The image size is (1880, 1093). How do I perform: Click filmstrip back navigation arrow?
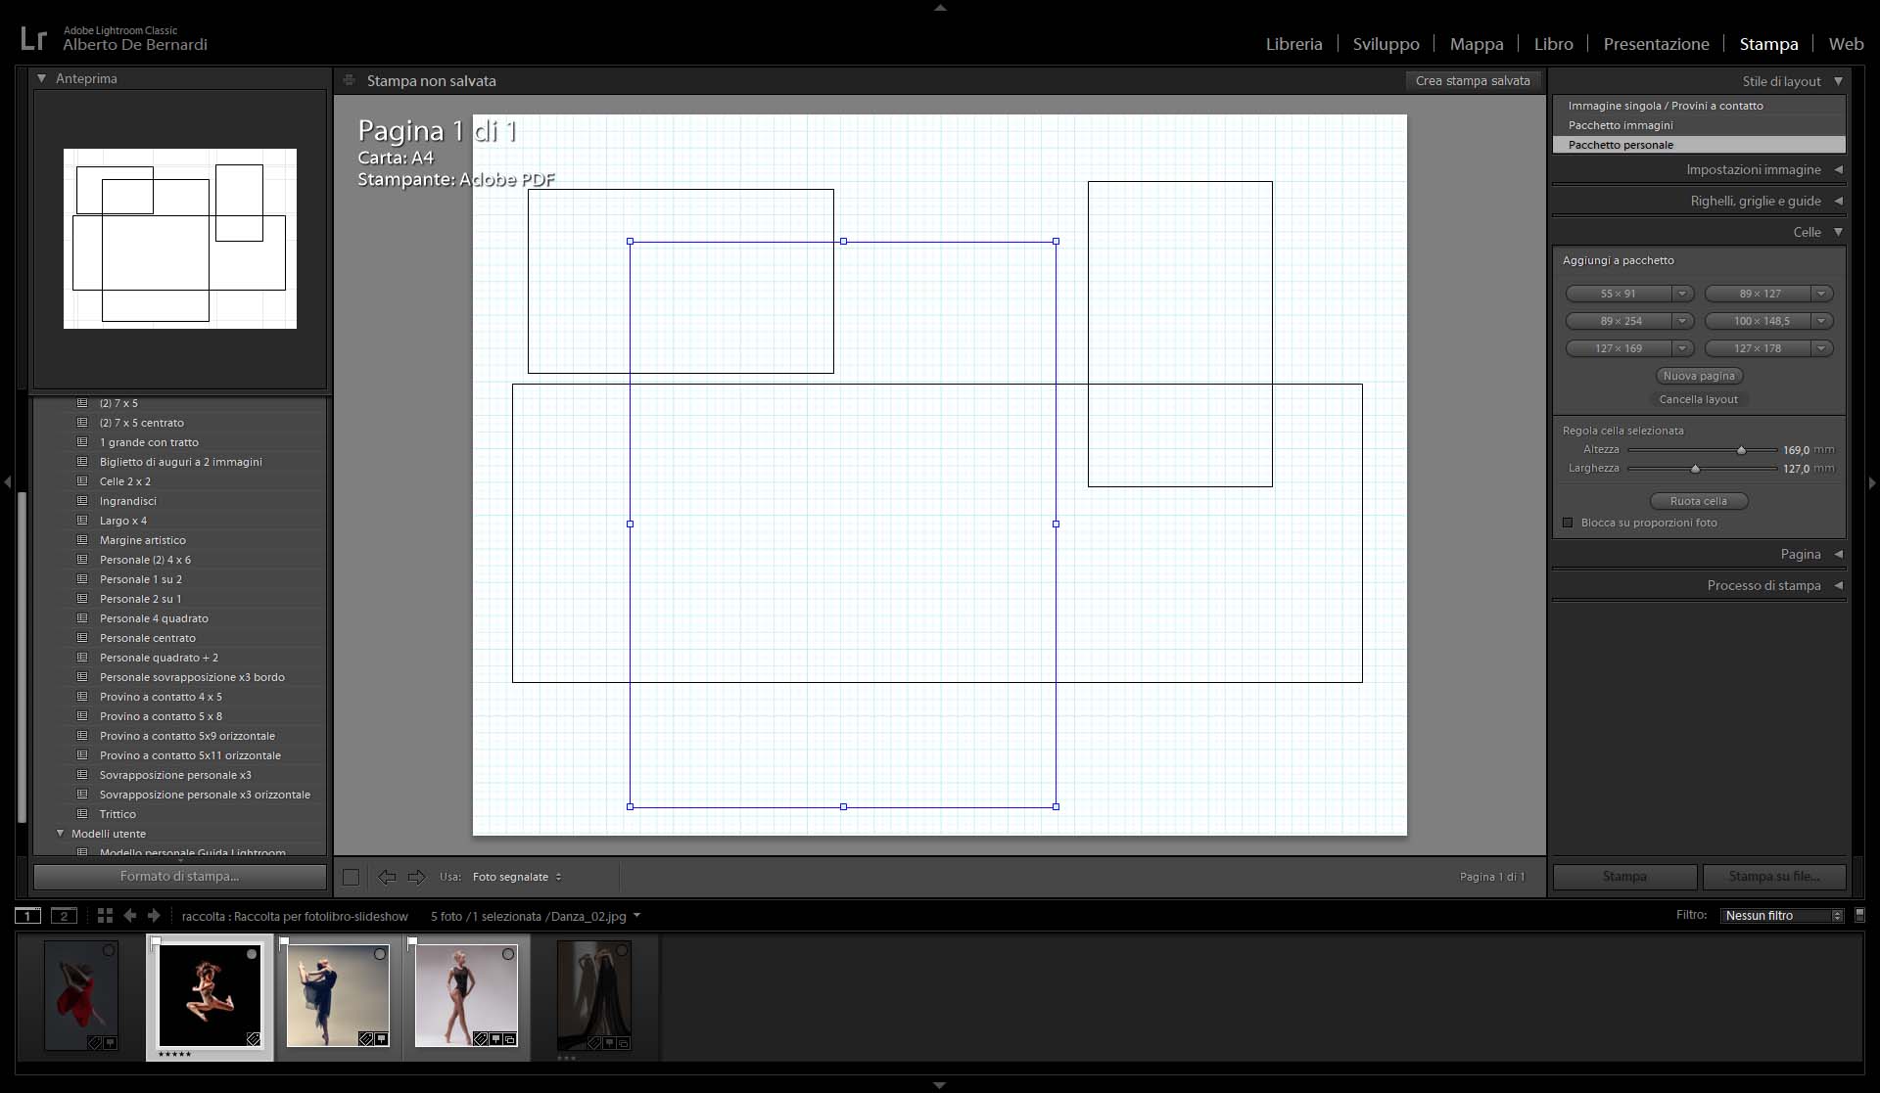click(130, 916)
